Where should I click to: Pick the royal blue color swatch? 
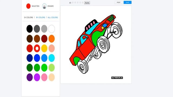[x=37, y=58]
